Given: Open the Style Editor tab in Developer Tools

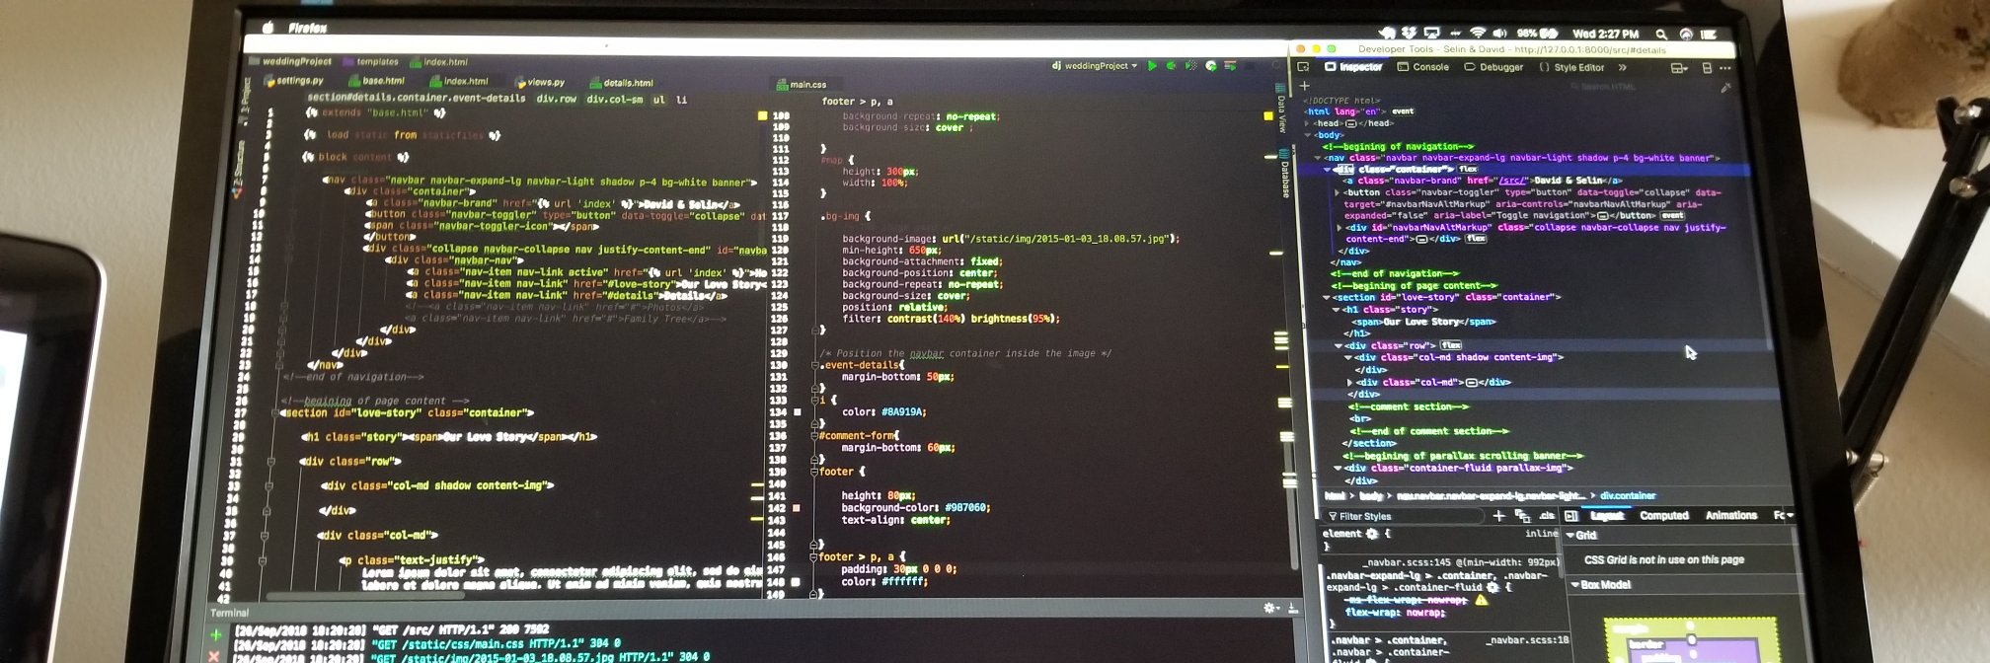Looking at the screenshot, I should coord(1571,67).
